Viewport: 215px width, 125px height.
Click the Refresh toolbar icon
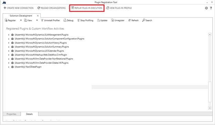click(130, 20)
